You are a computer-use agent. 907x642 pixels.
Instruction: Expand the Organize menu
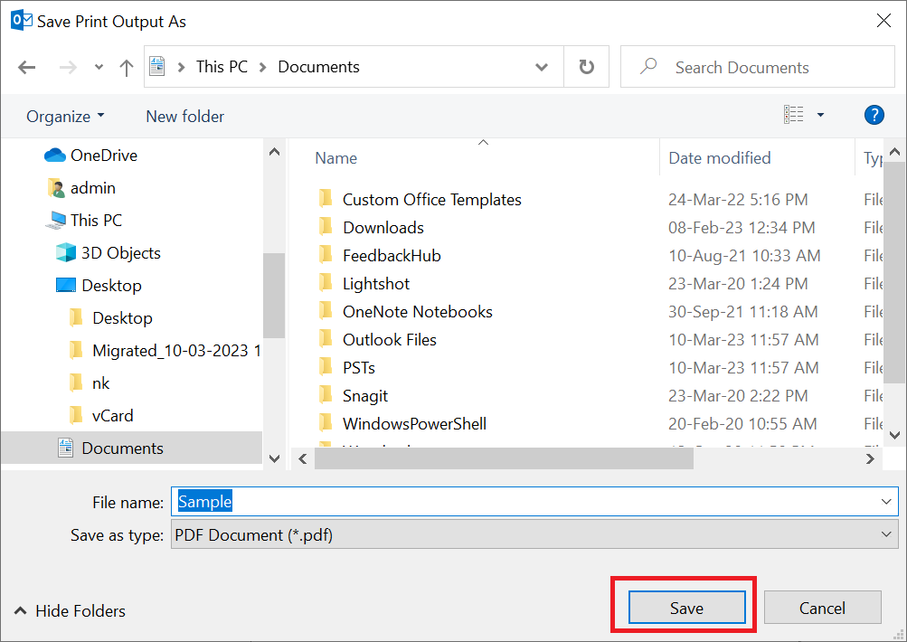pos(65,117)
